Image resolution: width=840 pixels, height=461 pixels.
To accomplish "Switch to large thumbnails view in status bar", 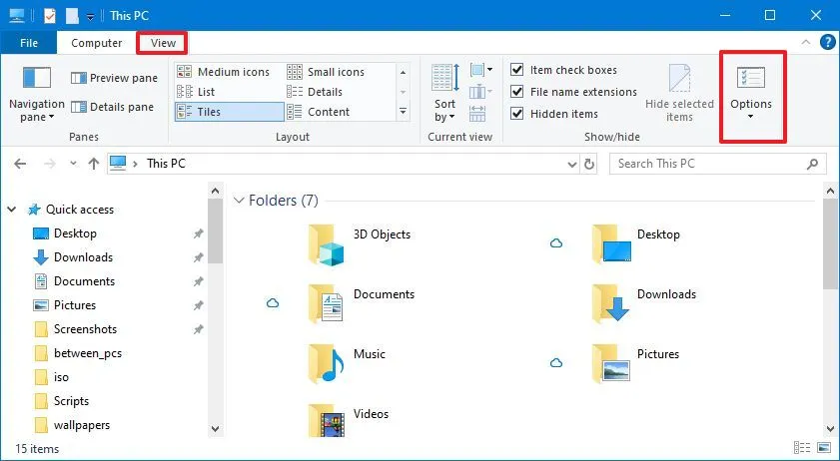I will 824,447.
